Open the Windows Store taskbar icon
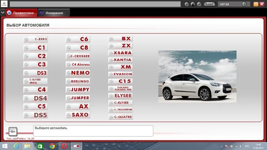Image resolution: width=267 pixels, height=150 pixels. point(40,146)
